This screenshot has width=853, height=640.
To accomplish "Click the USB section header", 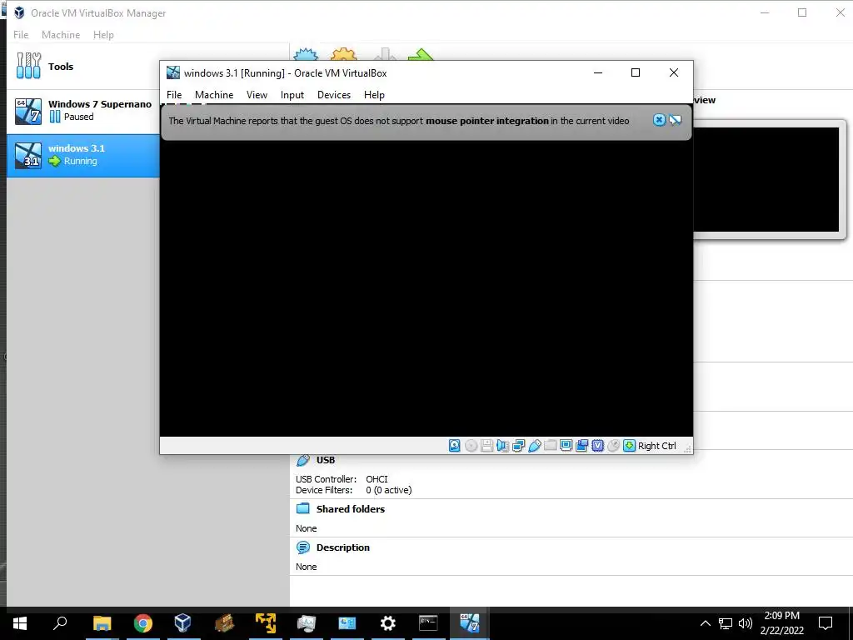I will point(326,460).
